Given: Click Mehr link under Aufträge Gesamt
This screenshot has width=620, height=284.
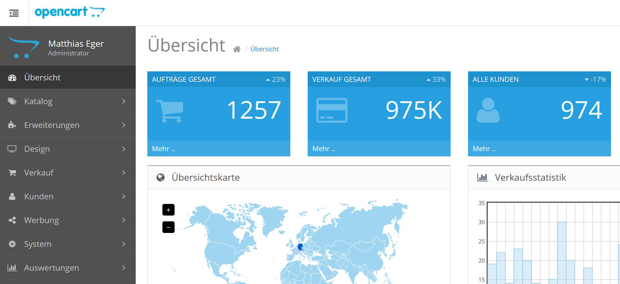Looking at the screenshot, I should coord(163,149).
